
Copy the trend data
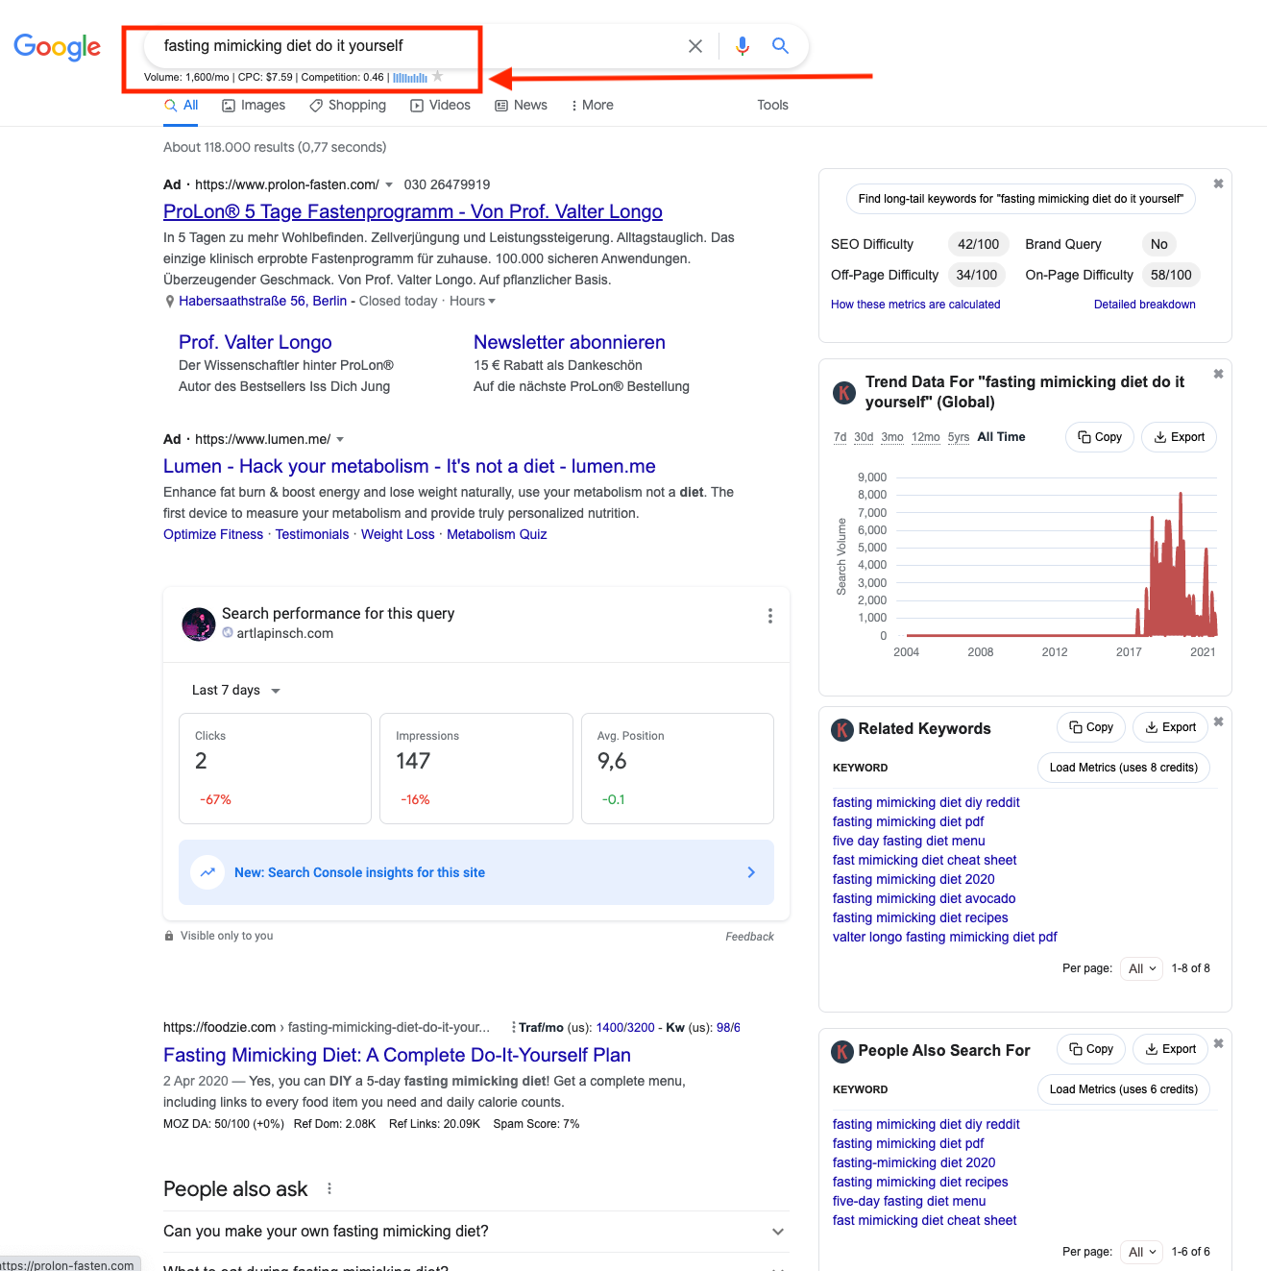[1100, 437]
